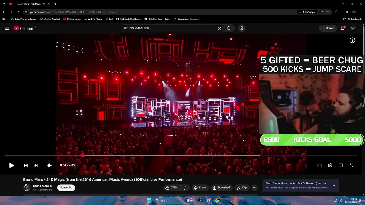The height and width of the screenshot is (205, 365).
Task: Open Chrome apps grid shortcut
Action: tap(4, 19)
